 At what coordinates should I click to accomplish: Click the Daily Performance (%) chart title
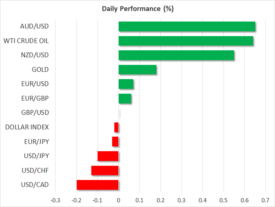point(137,9)
